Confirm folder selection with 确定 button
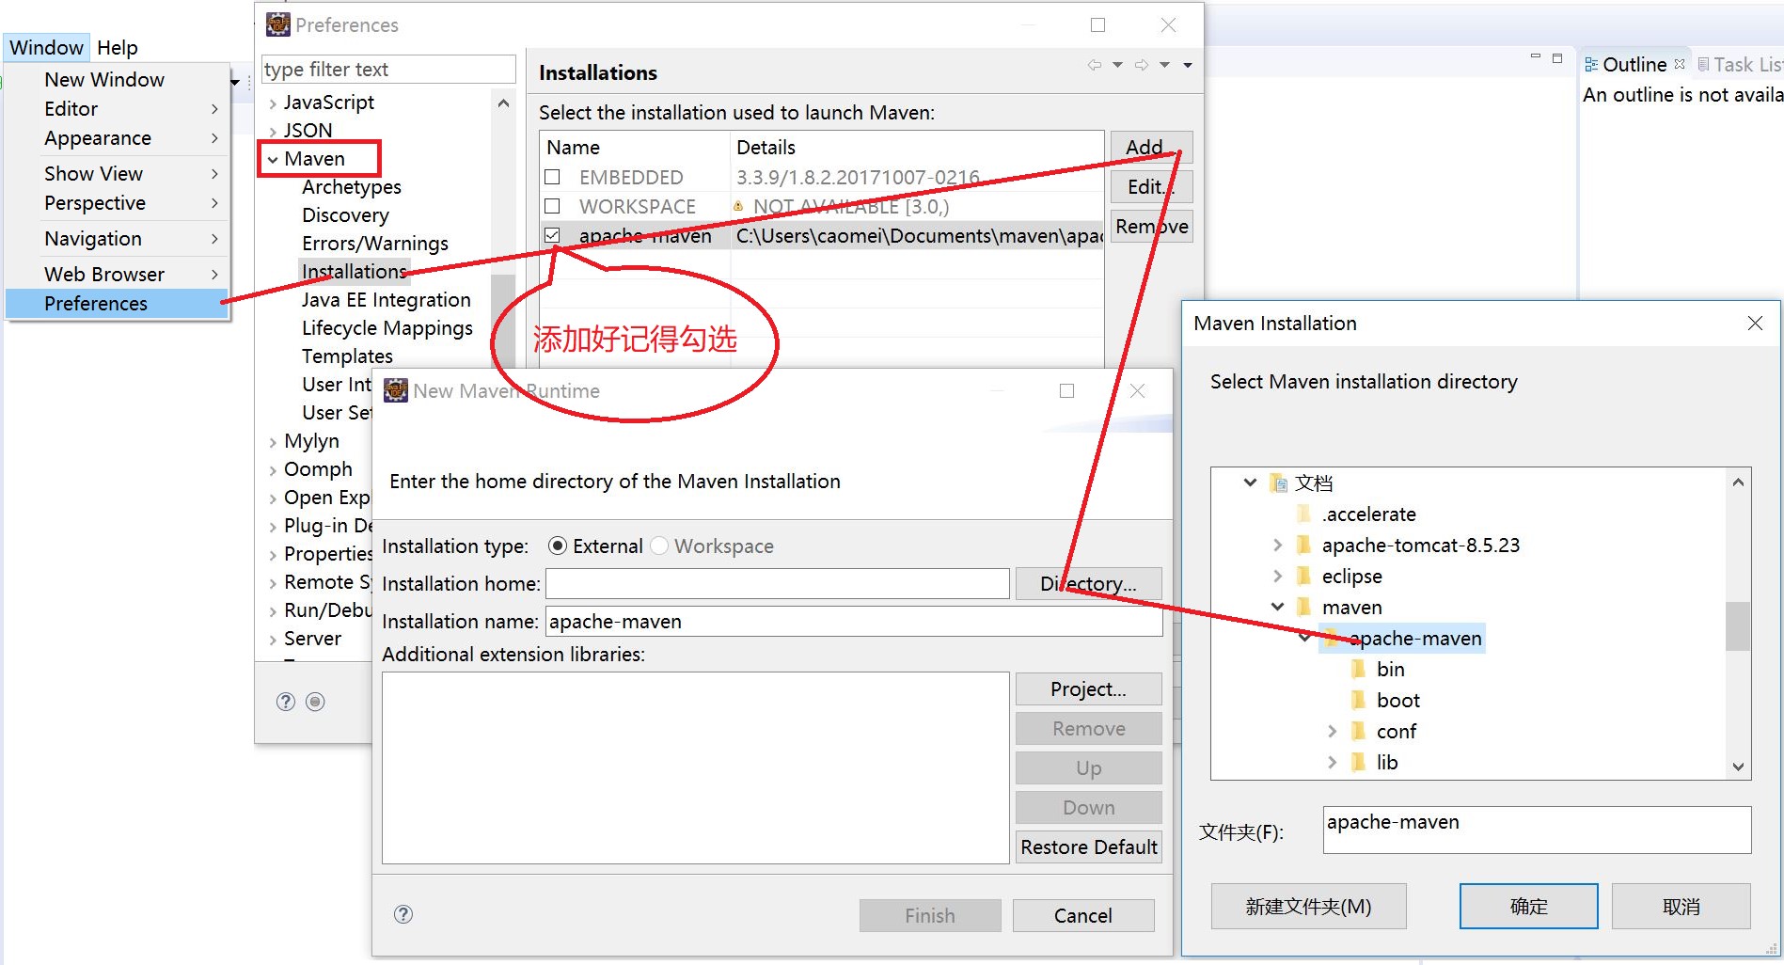Screen dimensions: 1784x965 point(1528,907)
